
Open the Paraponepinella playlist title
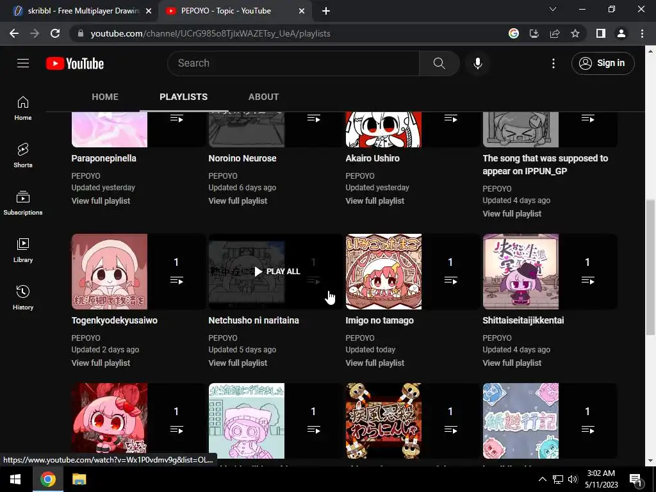pyautogui.click(x=104, y=158)
